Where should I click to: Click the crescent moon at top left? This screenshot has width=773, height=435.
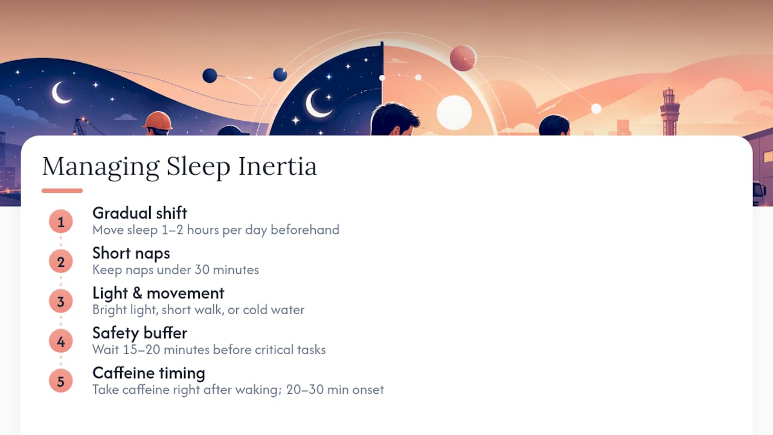point(61,92)
